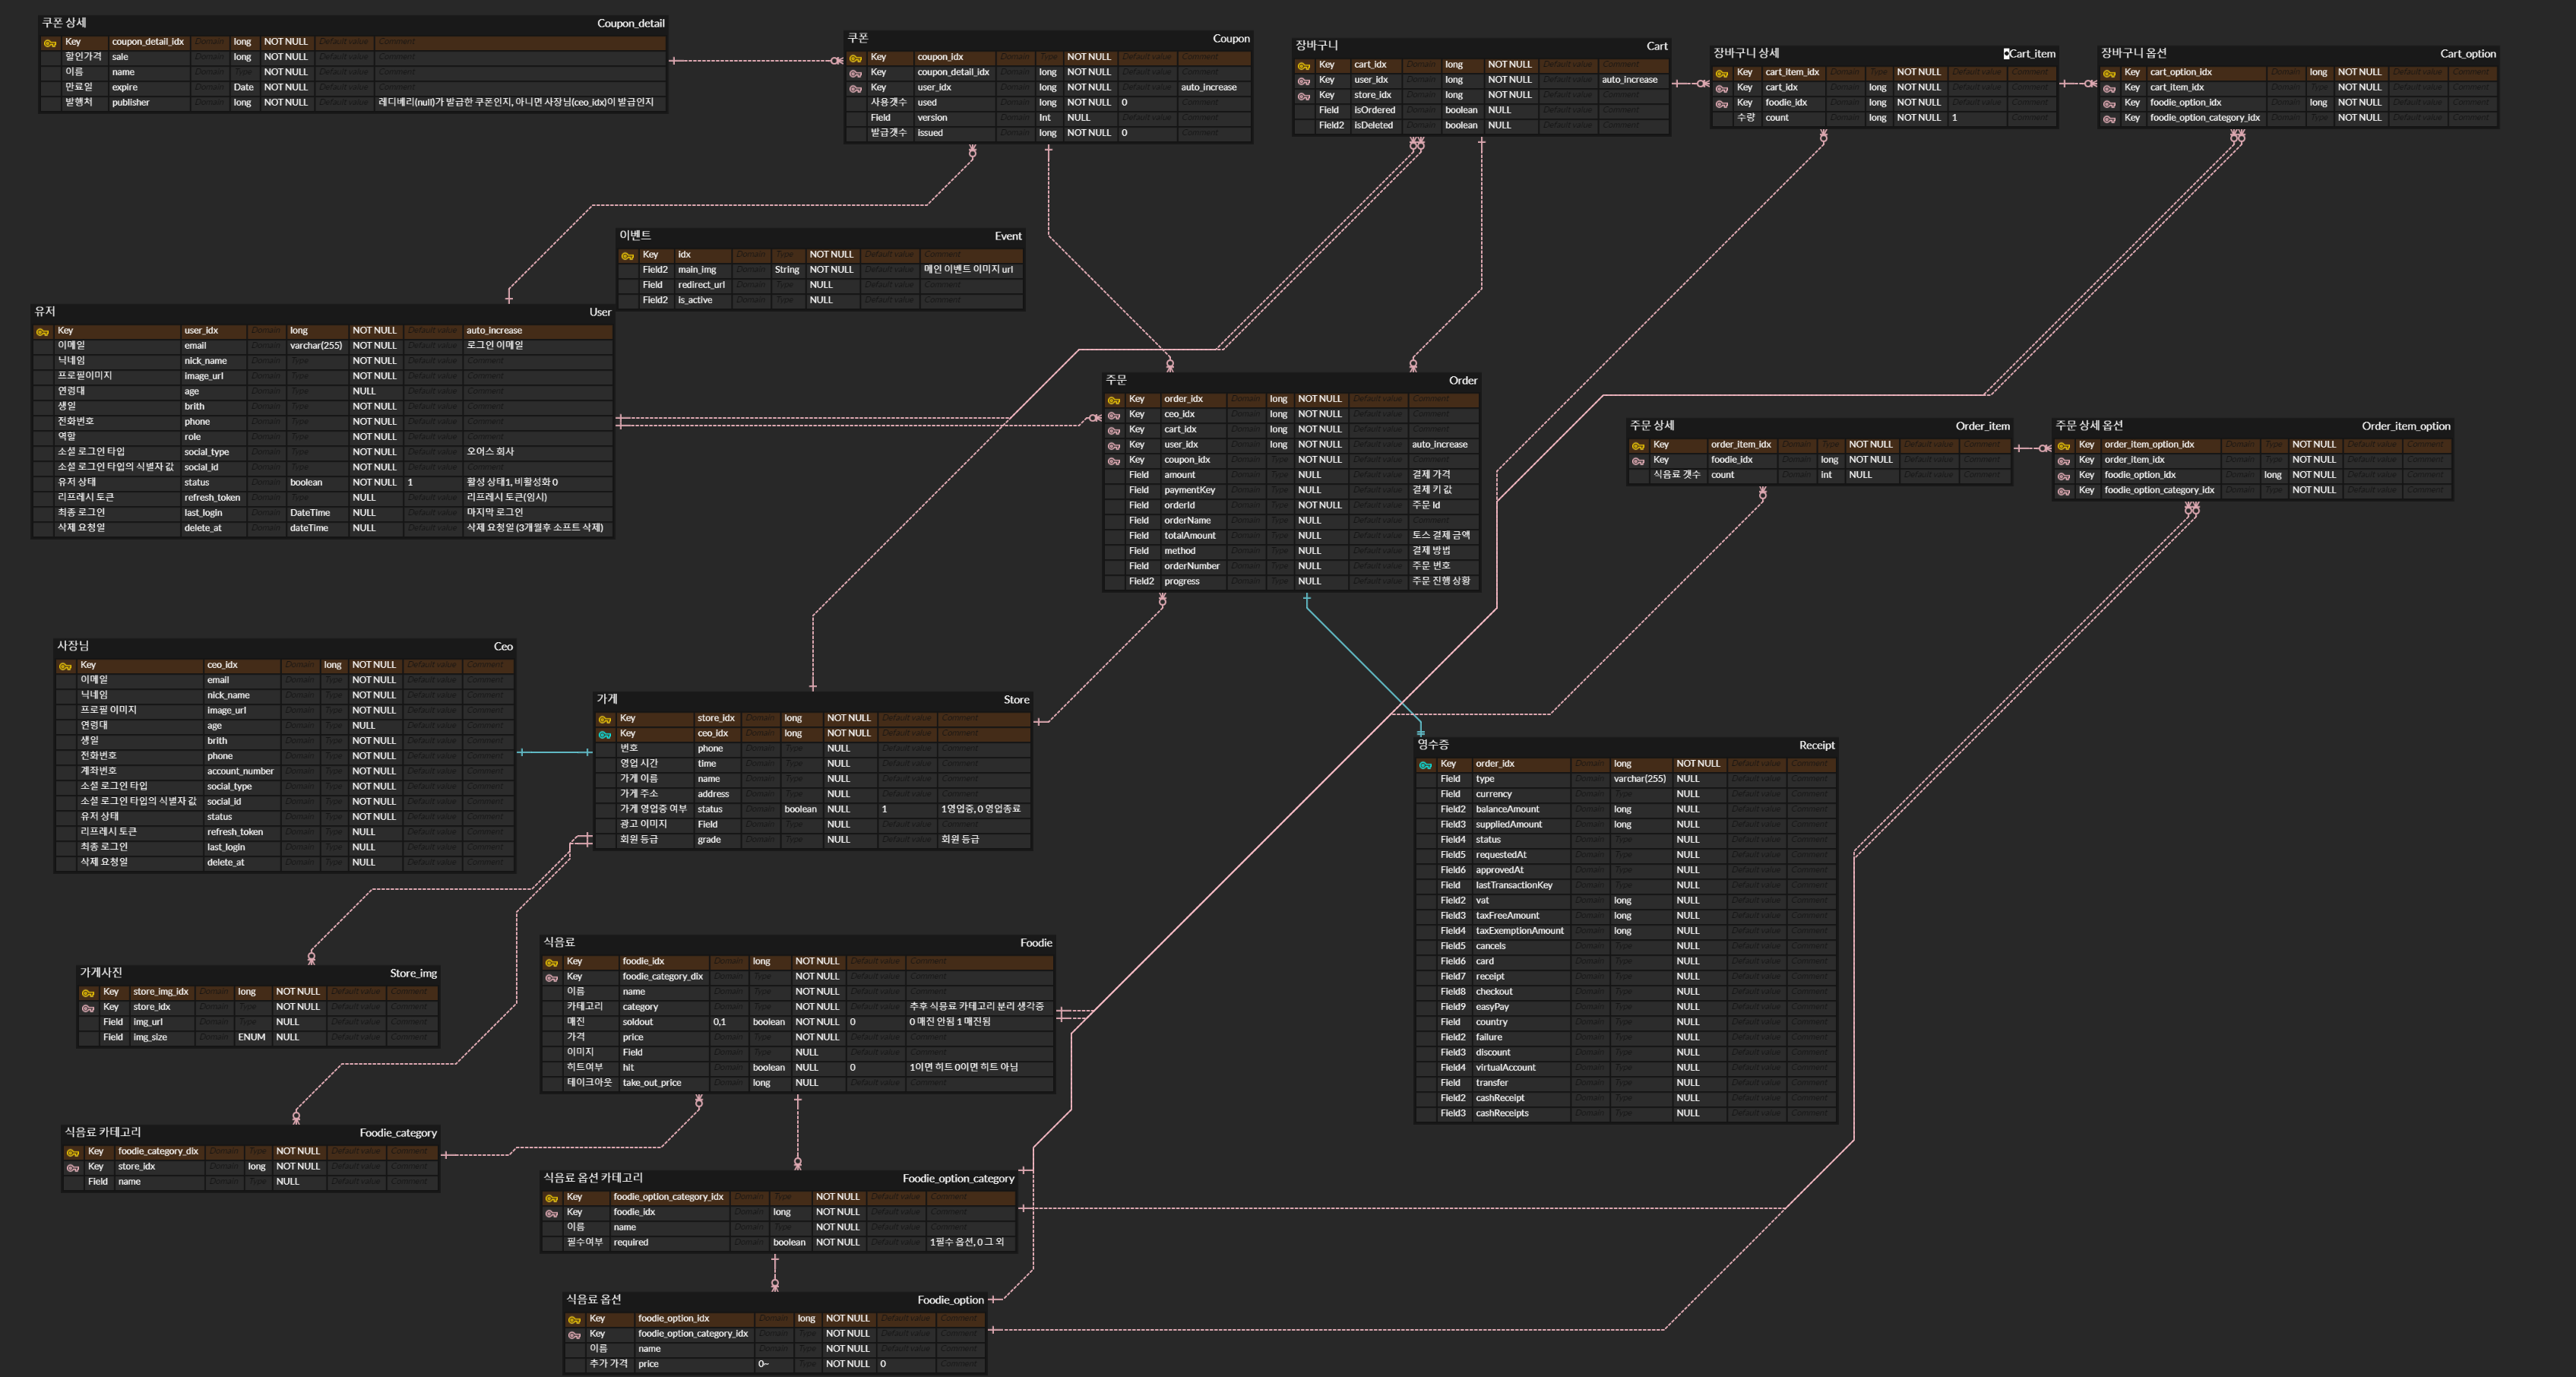Click the varchar(255) type of User email

(316, 346)
